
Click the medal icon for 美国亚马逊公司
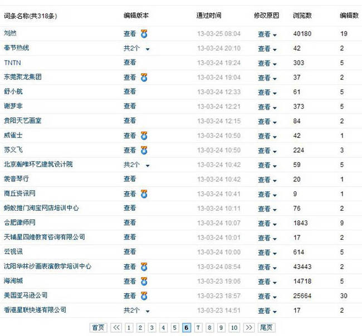144,295
